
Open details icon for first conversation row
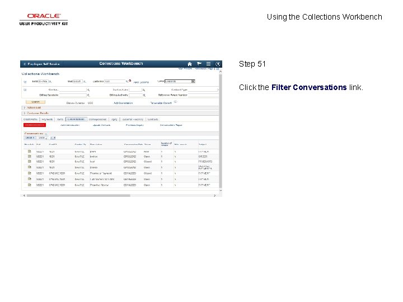30,151
